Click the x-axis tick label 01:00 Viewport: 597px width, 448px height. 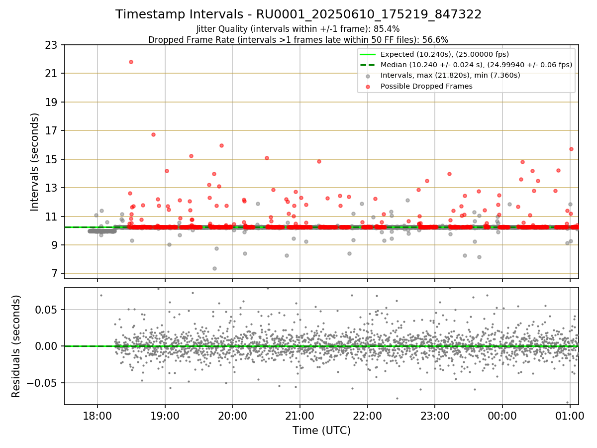pyautogui.click(x=570, y=415)
